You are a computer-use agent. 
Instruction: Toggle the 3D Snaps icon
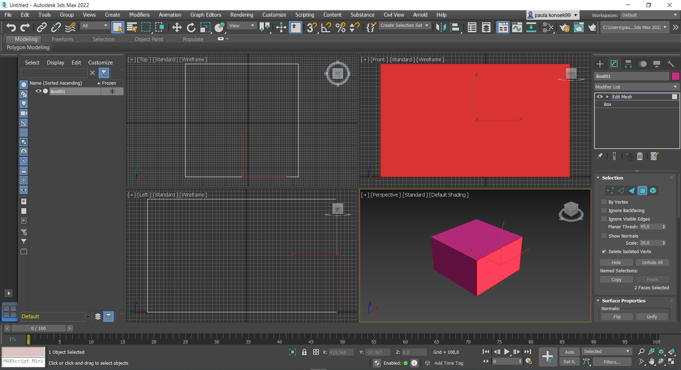click(312, 27)
